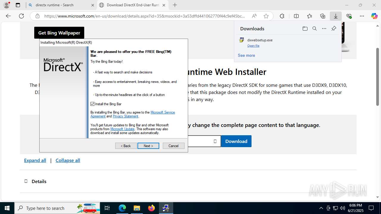381x214 pixels.
Task: Open Settings and more menu
Action: tap(362, 16)
